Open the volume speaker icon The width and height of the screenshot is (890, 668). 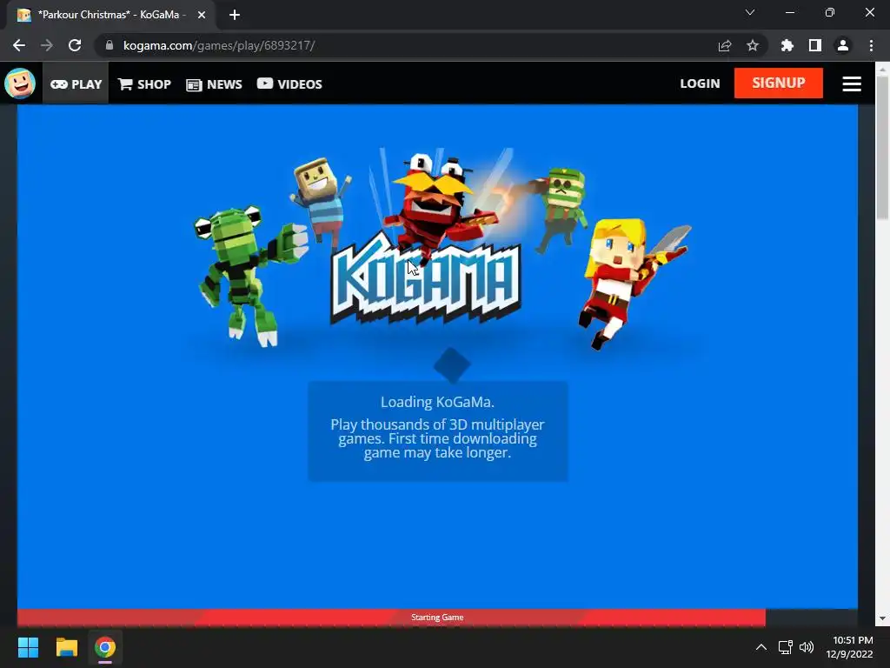coord(807,647)
